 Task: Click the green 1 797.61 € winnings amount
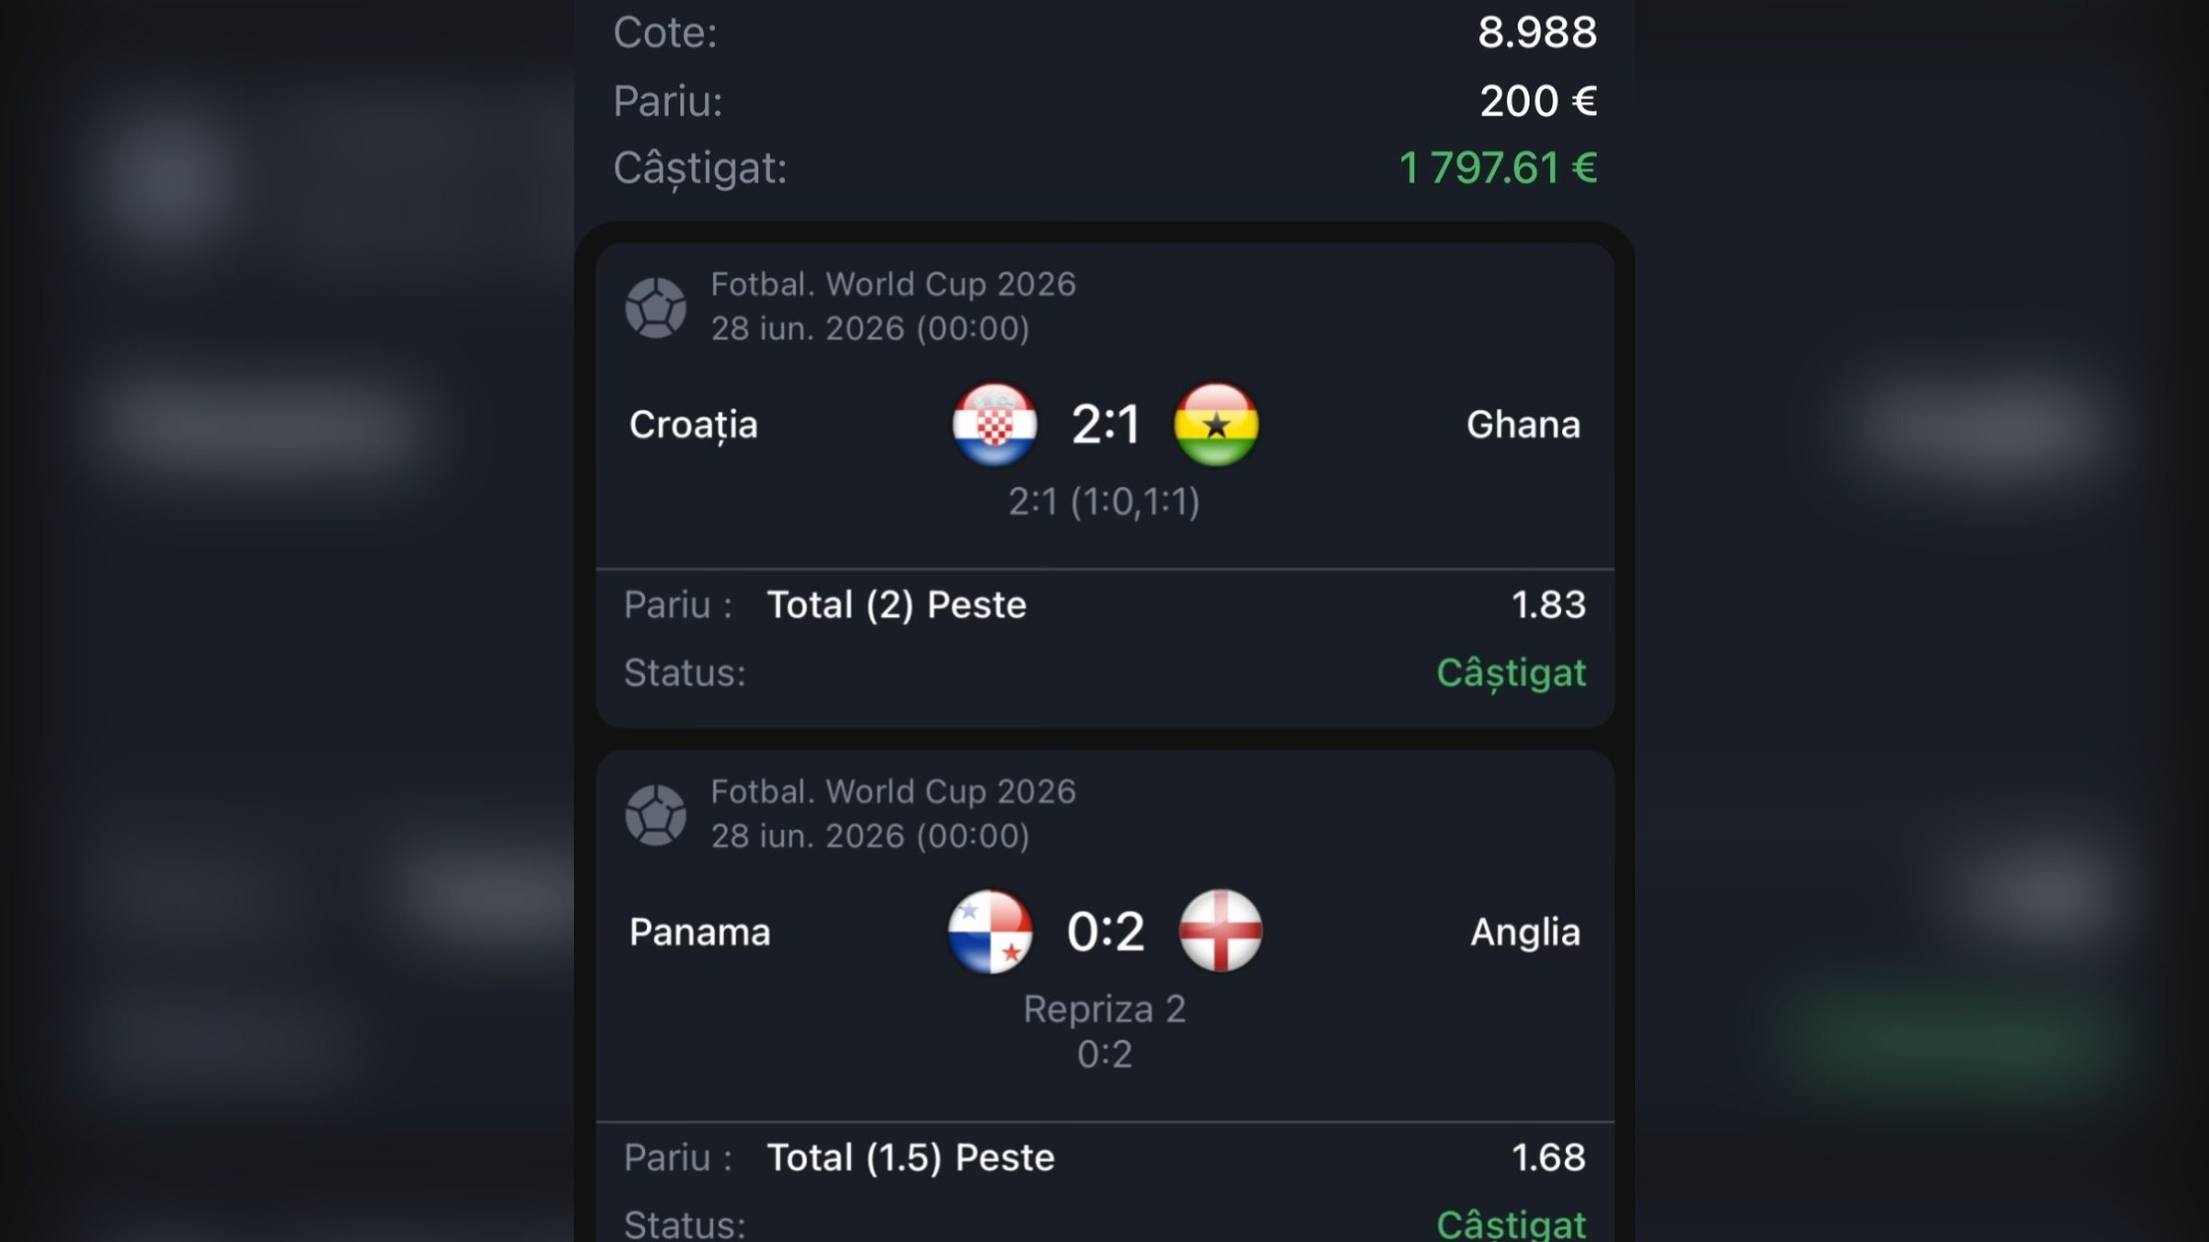pos(1498,168)
